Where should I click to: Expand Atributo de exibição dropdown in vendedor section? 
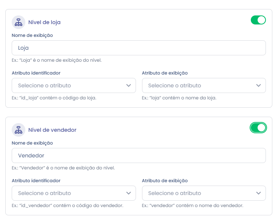pyautogui.click(x=204, y=193)
